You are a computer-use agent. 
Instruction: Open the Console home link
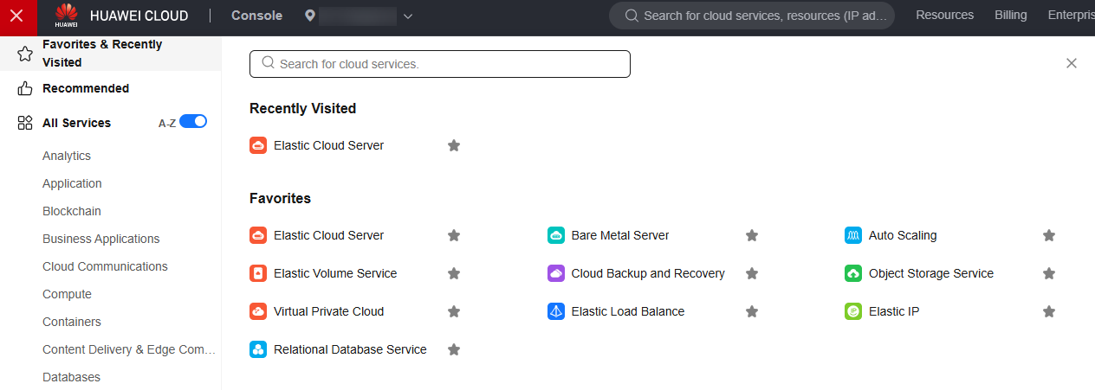tap(256, 16)
